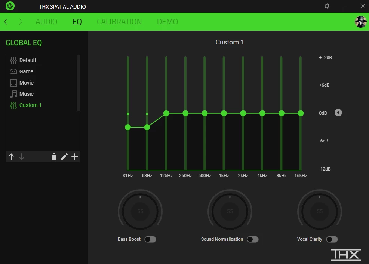Switch to the DEMO tab
The width and height of the screenshot is (369, 264).
tap(167, 22)
